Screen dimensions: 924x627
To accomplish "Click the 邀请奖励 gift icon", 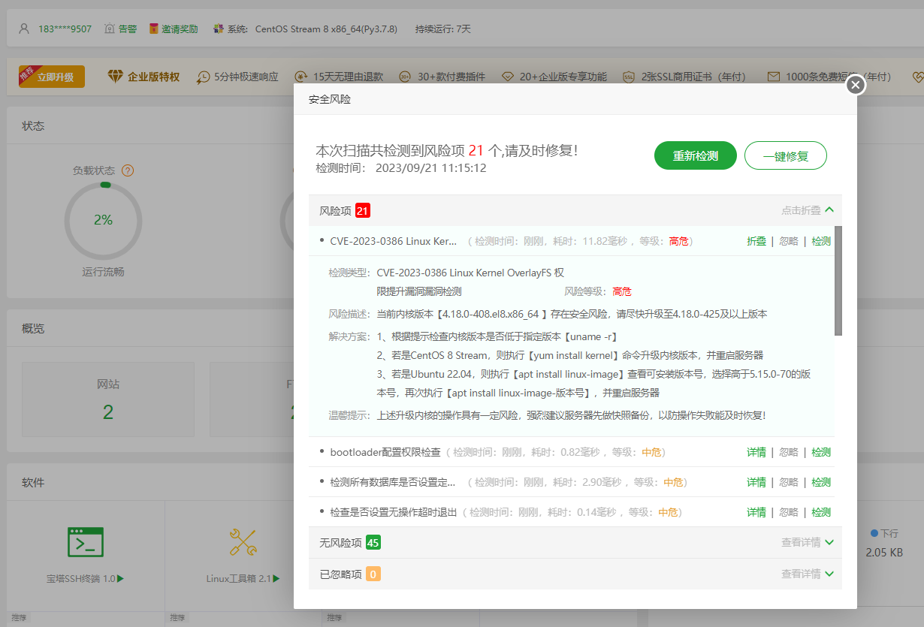I will point(154,29).
